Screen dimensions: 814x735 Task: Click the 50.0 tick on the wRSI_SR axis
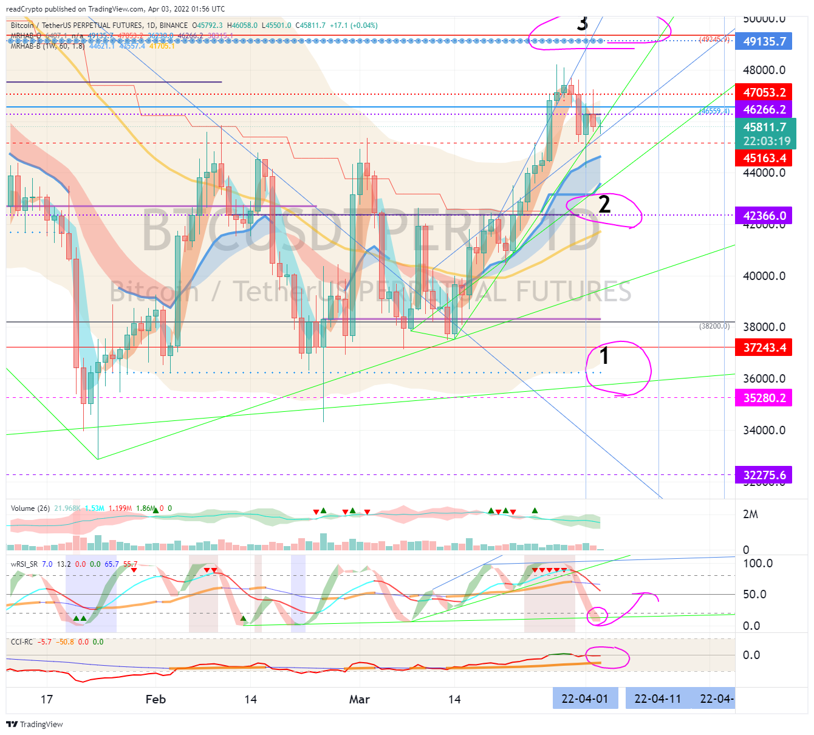pos(754,594)
